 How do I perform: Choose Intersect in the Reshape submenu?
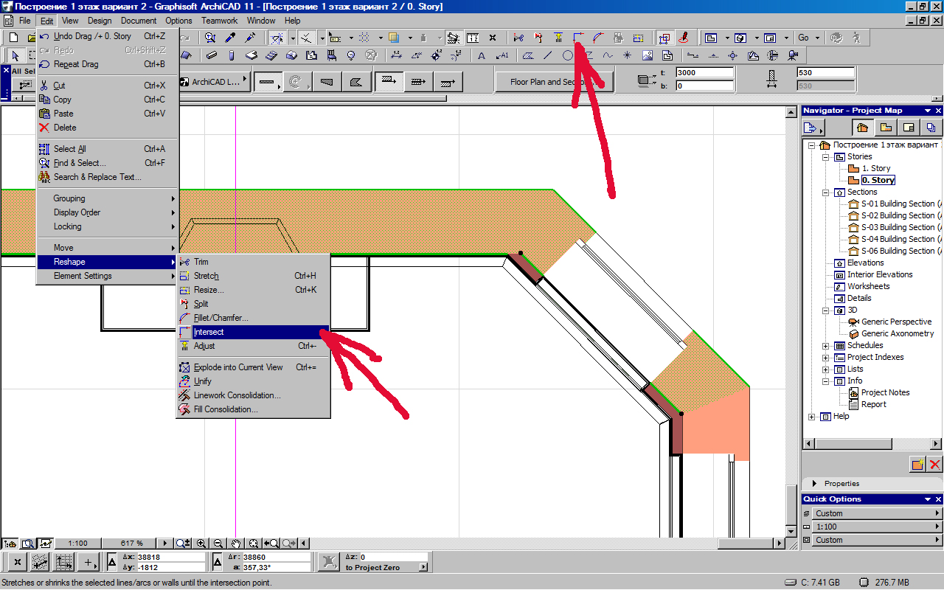tap(252, 332)
